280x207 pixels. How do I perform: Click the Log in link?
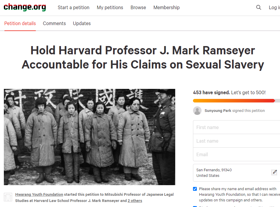pyautogui.click(x=274, y=7)
